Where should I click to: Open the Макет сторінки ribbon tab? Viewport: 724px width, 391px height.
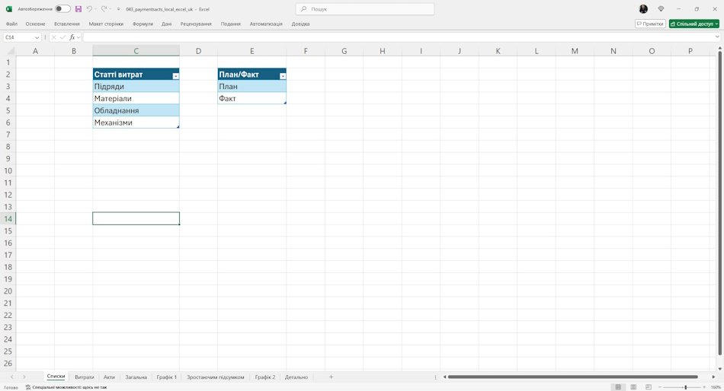[x=106, y=24]
